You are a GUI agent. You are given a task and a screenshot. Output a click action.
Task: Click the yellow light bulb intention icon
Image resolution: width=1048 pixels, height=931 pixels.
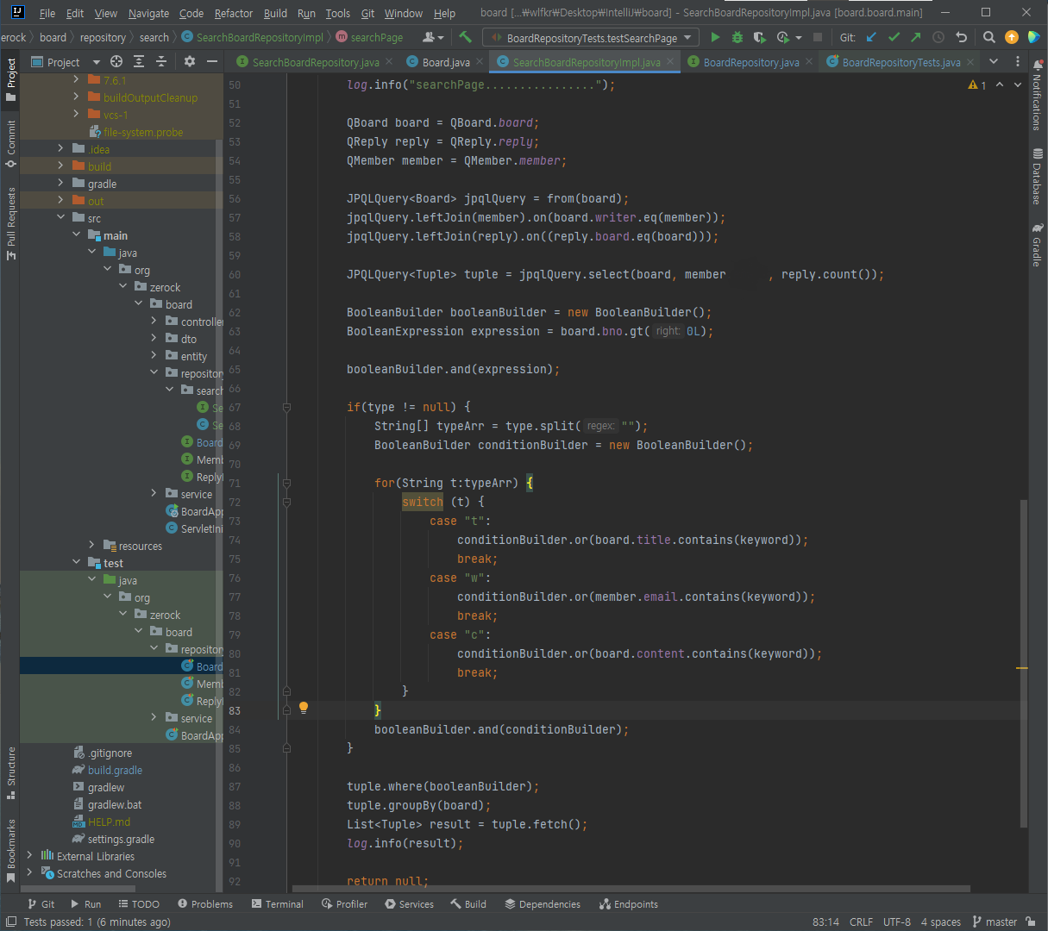point(304,708)
